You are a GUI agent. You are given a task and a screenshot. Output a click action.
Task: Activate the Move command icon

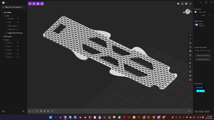(30, 111)
